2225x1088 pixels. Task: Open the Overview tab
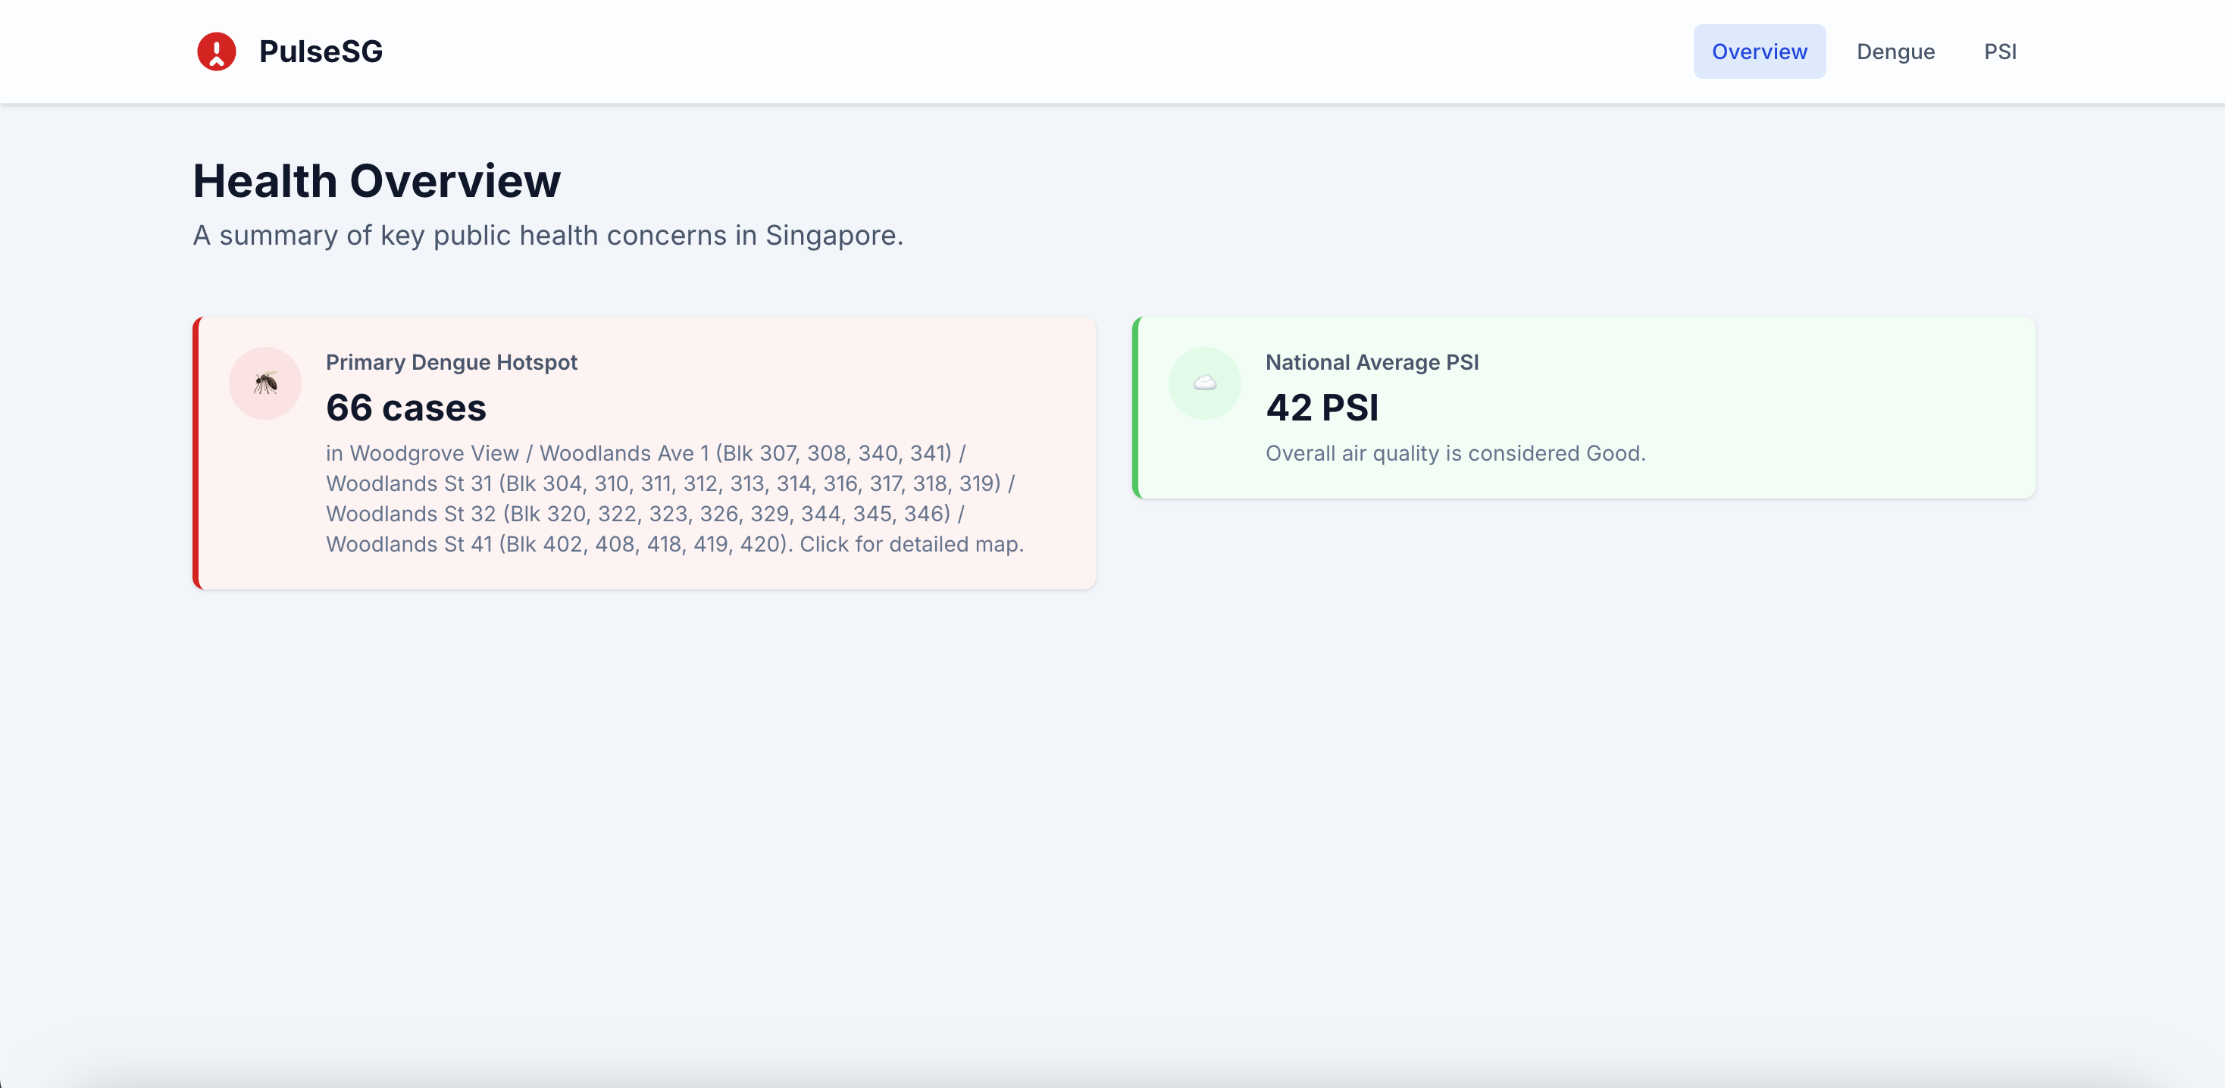(1759, 52)
